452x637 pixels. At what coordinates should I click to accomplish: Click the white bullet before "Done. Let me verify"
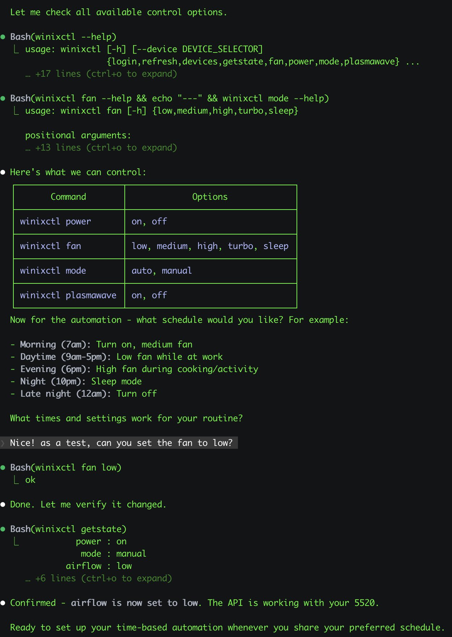click(3, 505)
